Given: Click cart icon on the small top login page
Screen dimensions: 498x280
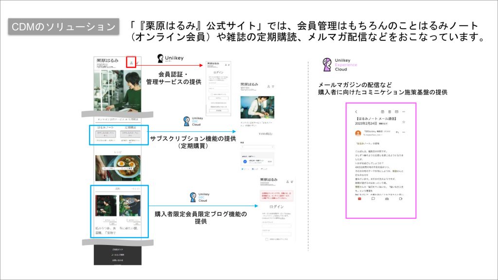Looking at the screenshot, I should click(x=229, y=65).
